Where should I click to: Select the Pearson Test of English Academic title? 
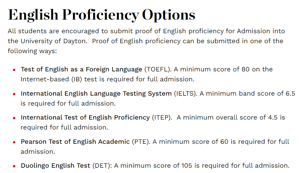pos(75,141)
